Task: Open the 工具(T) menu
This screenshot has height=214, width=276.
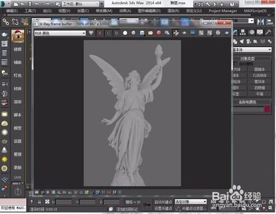Action: [30, 11]
